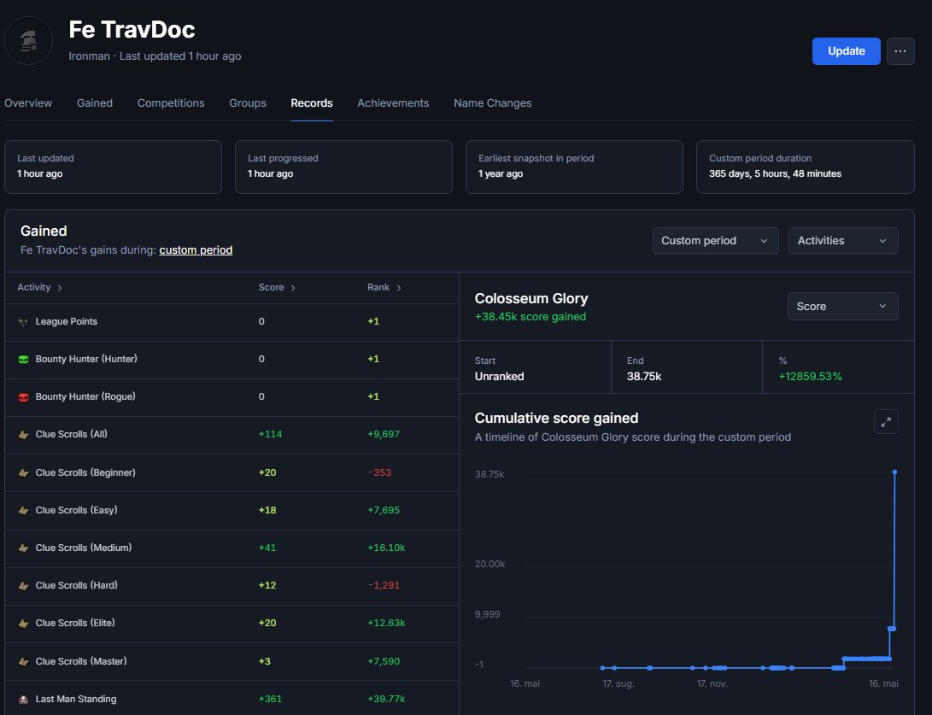The width and height of the screenshot is (932, 715).
Task: Open the Activities metric type dropdown
Action: click(843, 241)
